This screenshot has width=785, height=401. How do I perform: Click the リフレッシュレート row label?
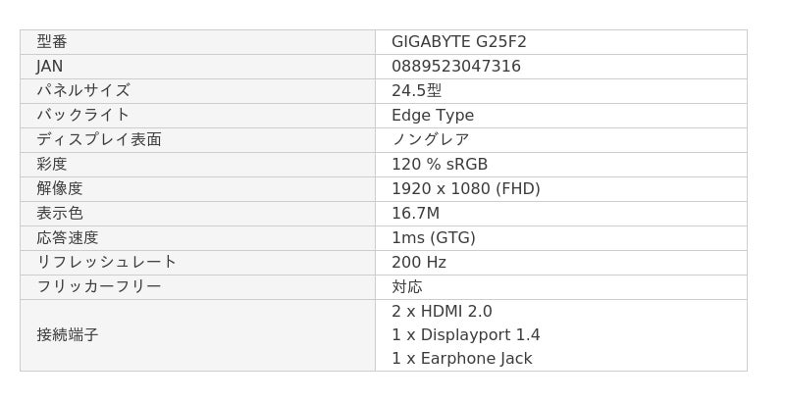[x=106, y=263]
